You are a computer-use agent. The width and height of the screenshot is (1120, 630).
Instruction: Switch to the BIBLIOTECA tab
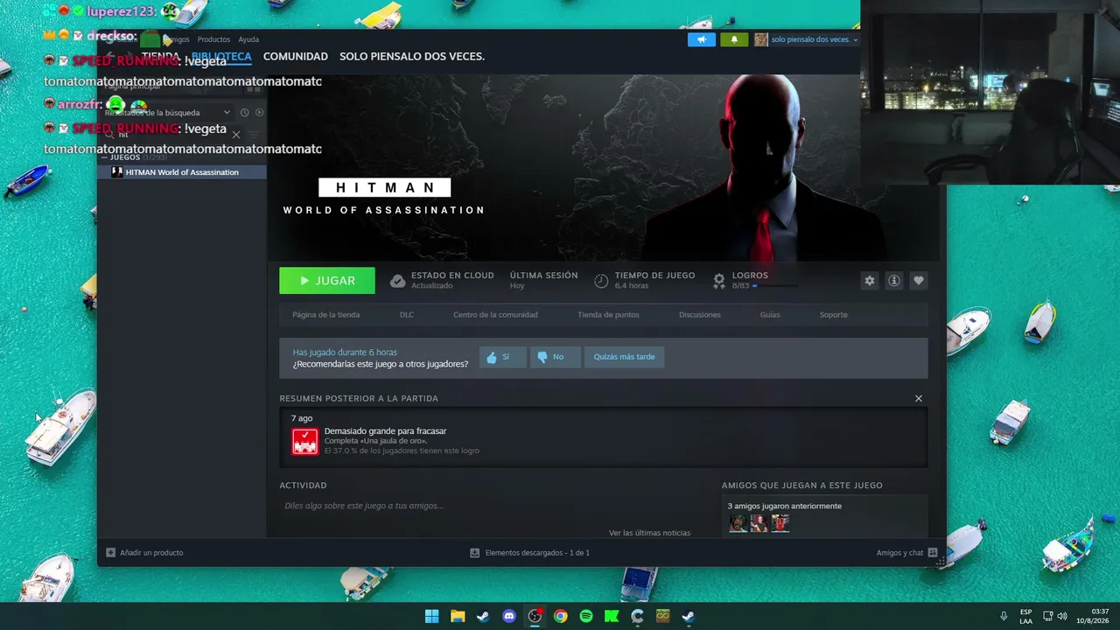(221, 56)
